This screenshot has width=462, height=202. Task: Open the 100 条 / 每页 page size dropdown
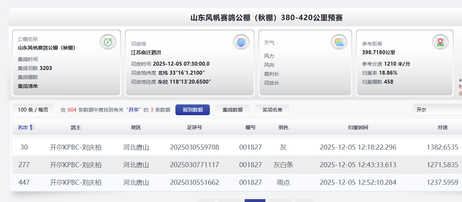click(33, 110)
